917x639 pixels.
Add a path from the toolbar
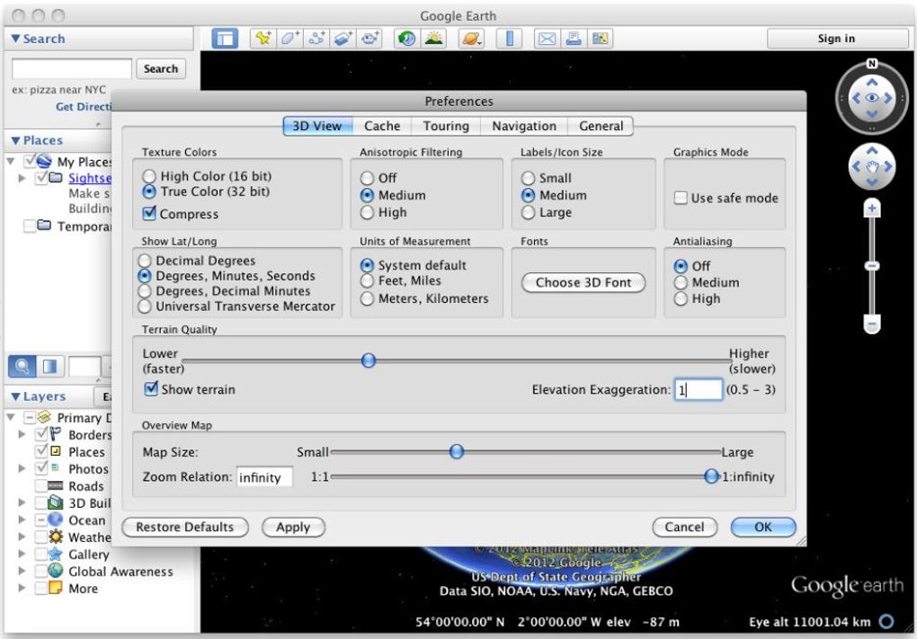(316, 39)
